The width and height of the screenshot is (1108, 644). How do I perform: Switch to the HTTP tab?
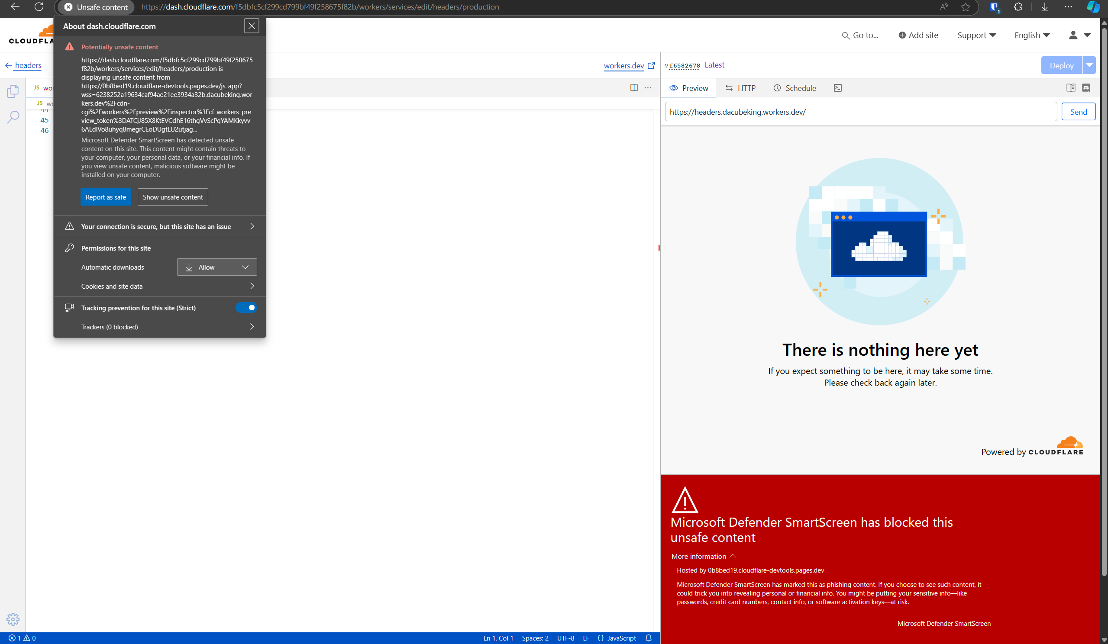coord(740,88)
